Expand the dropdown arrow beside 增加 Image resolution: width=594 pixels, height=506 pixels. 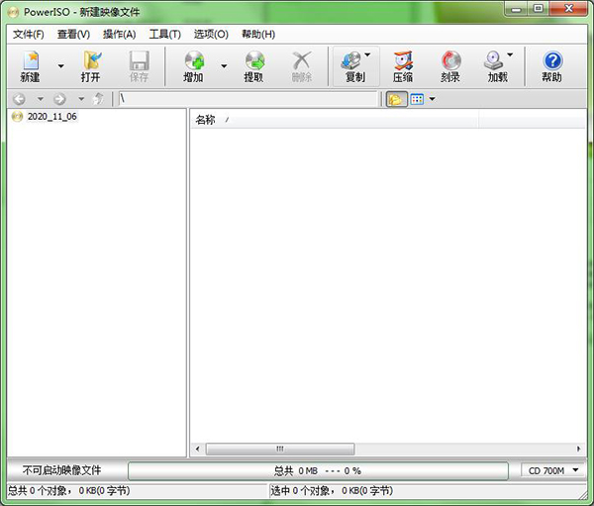click(225, 66)
